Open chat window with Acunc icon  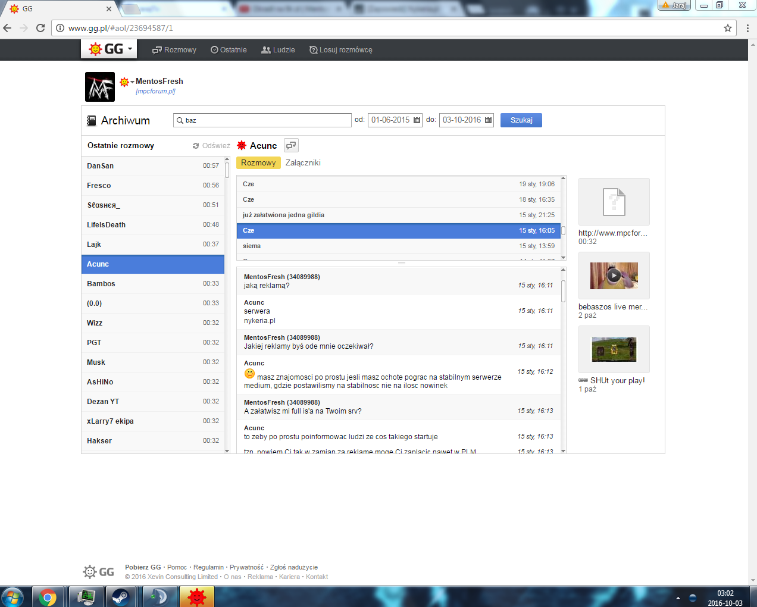pyautogui.click(x=291, y=145)
